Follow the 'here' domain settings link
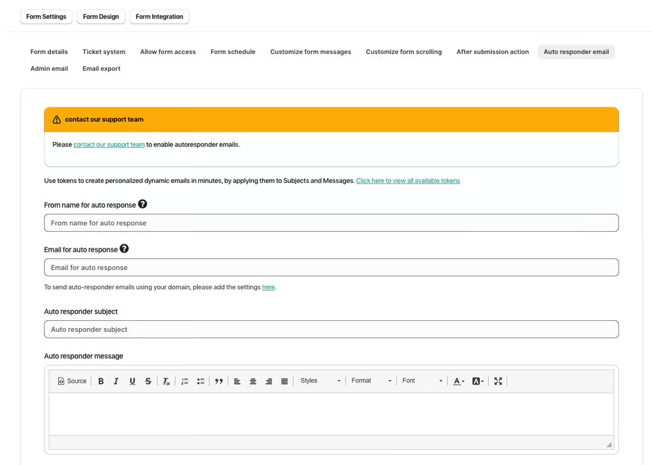 coord(268,288)
